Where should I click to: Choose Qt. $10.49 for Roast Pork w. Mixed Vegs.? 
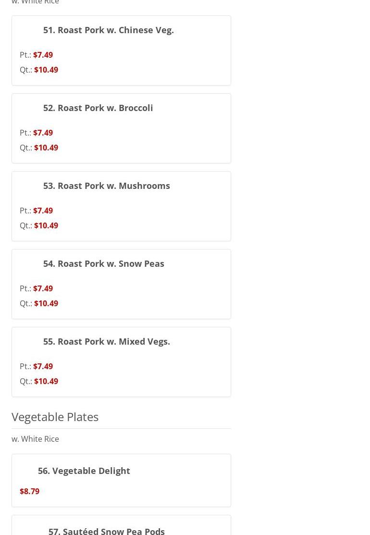(39, 382)
